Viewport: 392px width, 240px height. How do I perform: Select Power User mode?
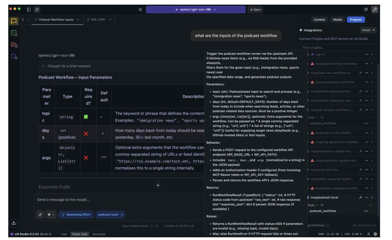point(80,234)
